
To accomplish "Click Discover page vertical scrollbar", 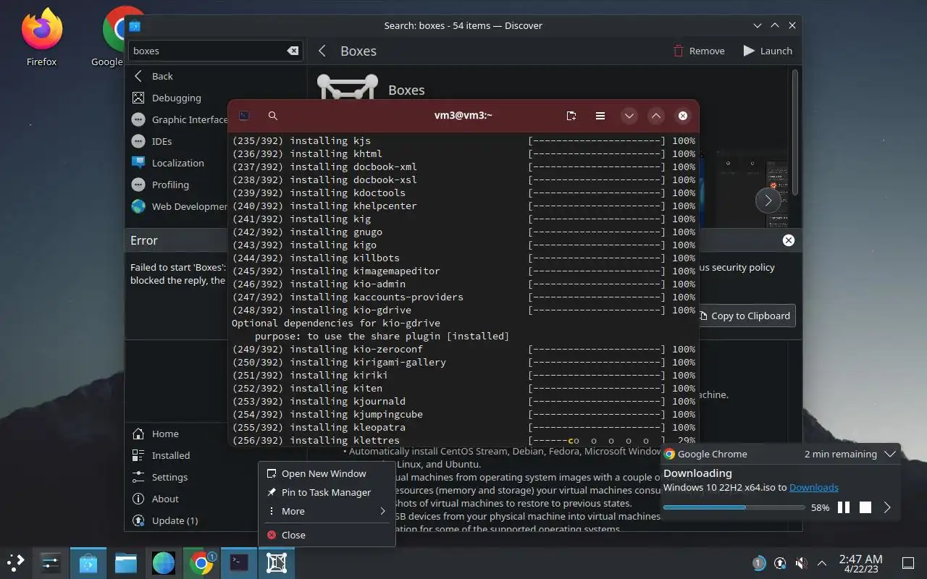I will (796, 132).
